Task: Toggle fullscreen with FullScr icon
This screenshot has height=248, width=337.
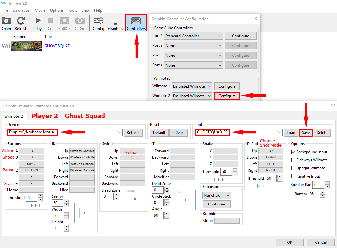Action: 64,23
